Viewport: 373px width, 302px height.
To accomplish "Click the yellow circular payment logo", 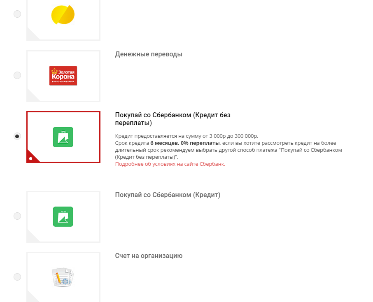I will click(x=63, y=15).
